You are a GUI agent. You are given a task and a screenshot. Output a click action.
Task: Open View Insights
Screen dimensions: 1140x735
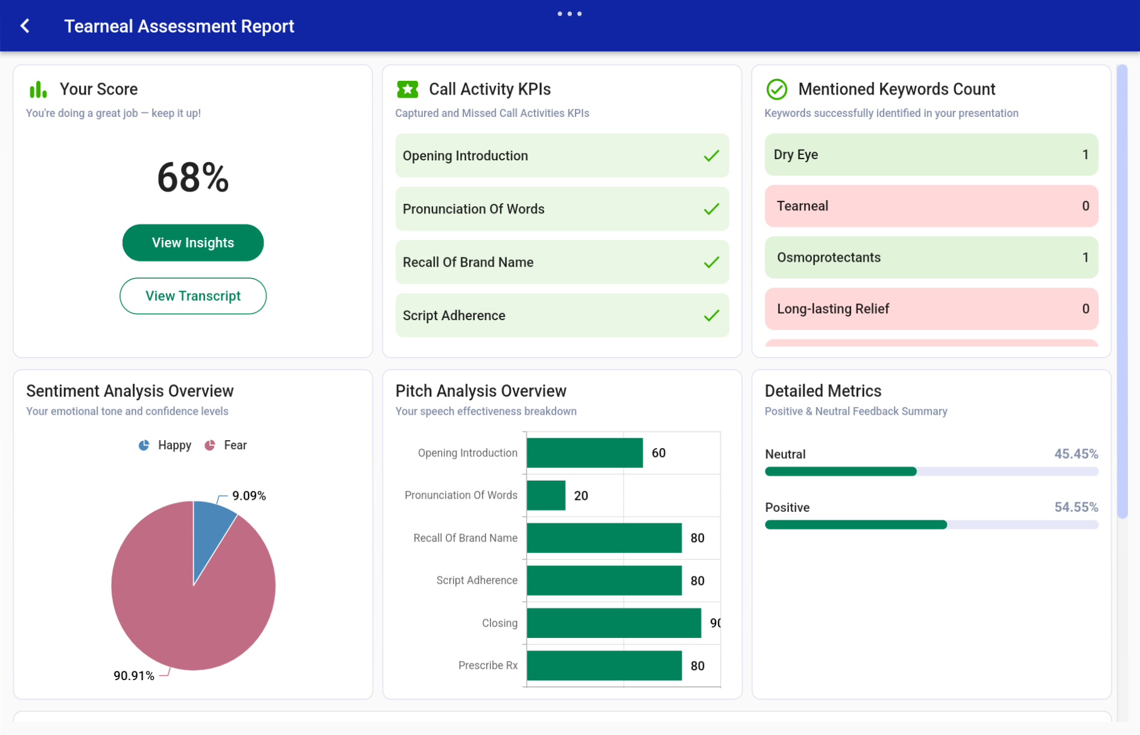193,242
